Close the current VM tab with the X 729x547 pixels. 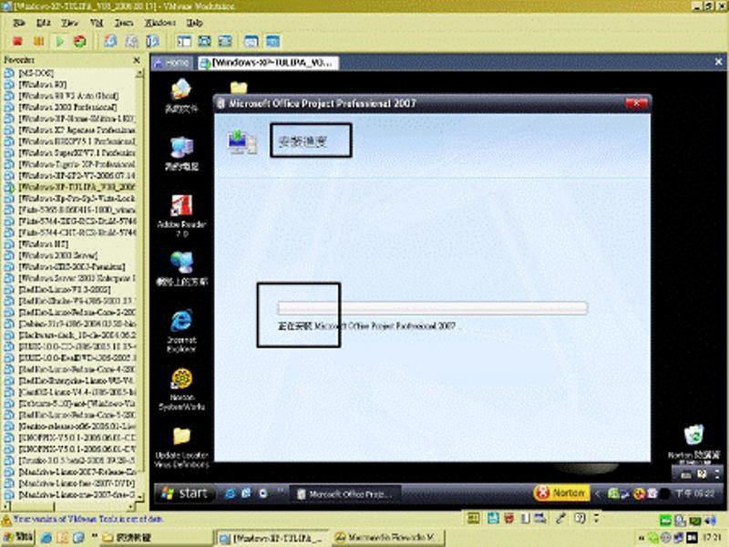718,61
